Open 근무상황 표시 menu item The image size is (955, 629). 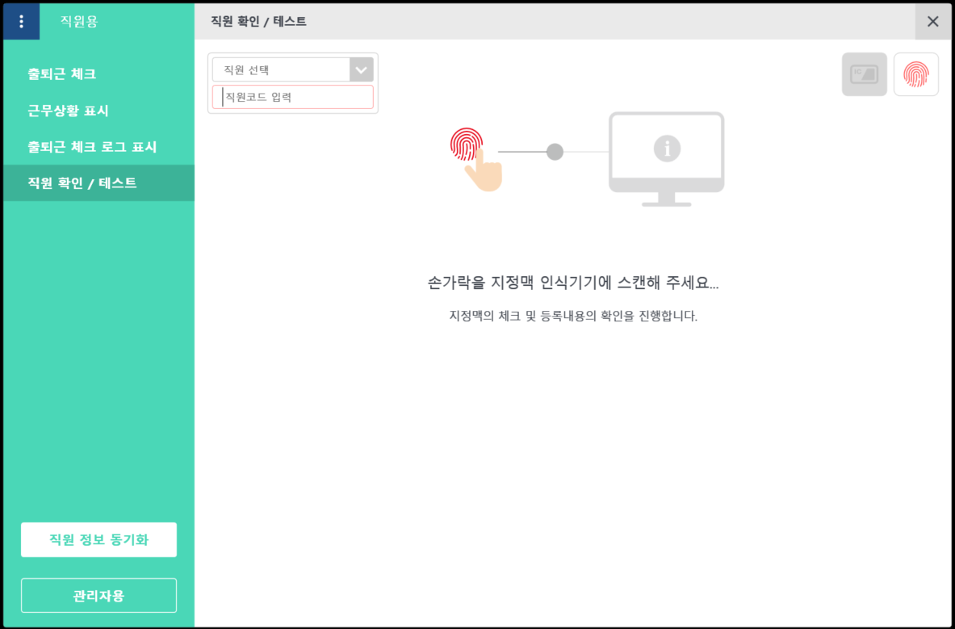click(x=68, y=111)
